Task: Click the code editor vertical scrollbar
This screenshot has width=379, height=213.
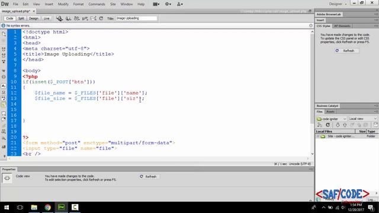Action: pos(312,79)
